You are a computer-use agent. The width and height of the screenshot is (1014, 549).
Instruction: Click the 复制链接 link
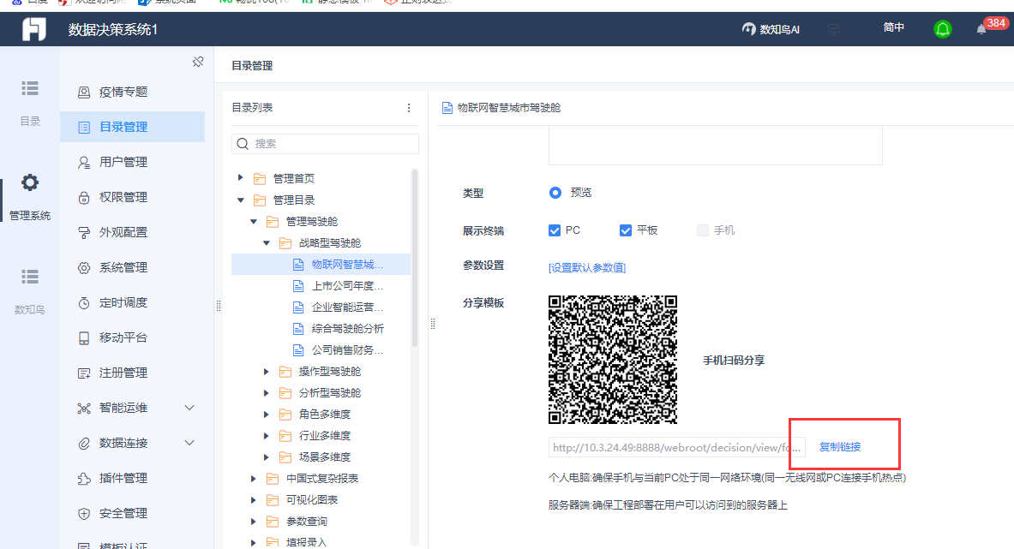pos(839,447)
